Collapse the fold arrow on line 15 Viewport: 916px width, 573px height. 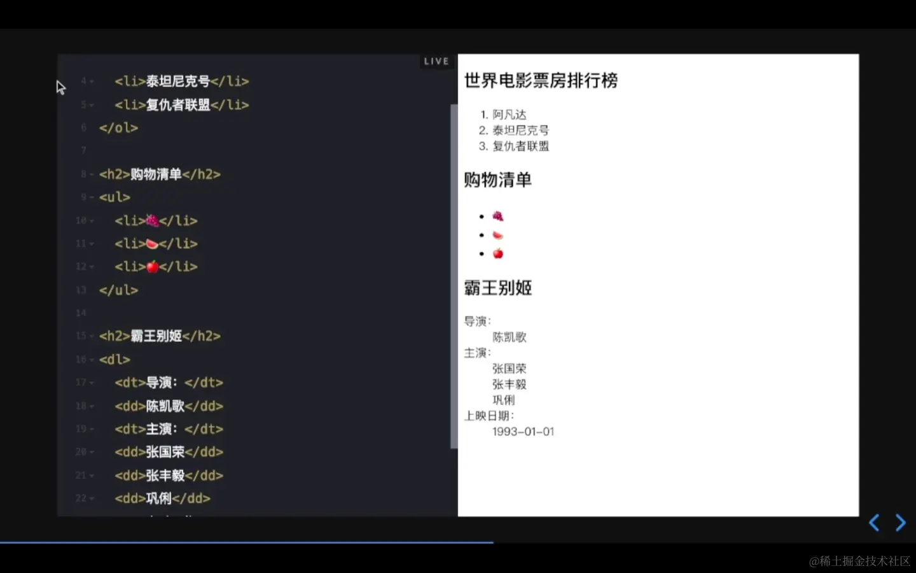click(93, 336)
